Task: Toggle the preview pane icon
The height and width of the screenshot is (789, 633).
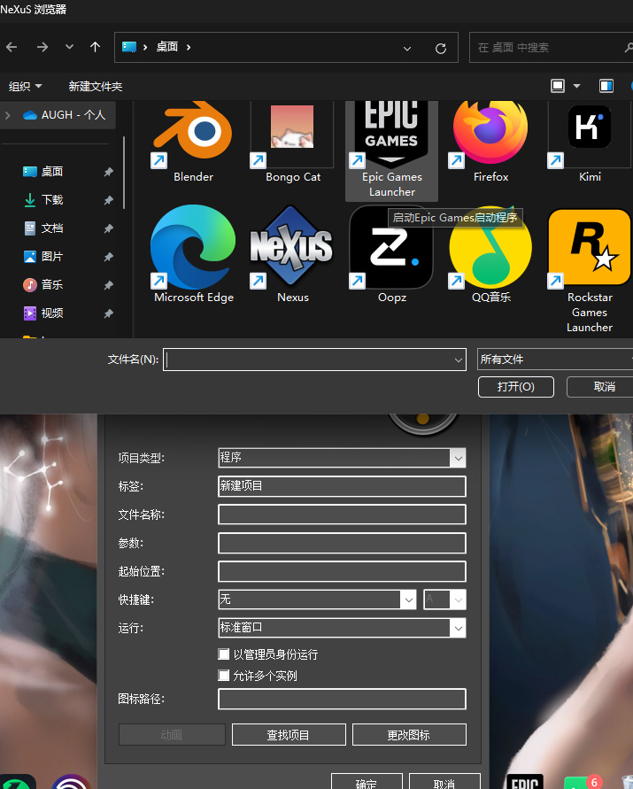Action: point(606,86)
